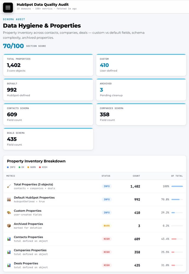The image size is (189, 274).
Task: Click the METRIC column header
Action: (11, 176)
